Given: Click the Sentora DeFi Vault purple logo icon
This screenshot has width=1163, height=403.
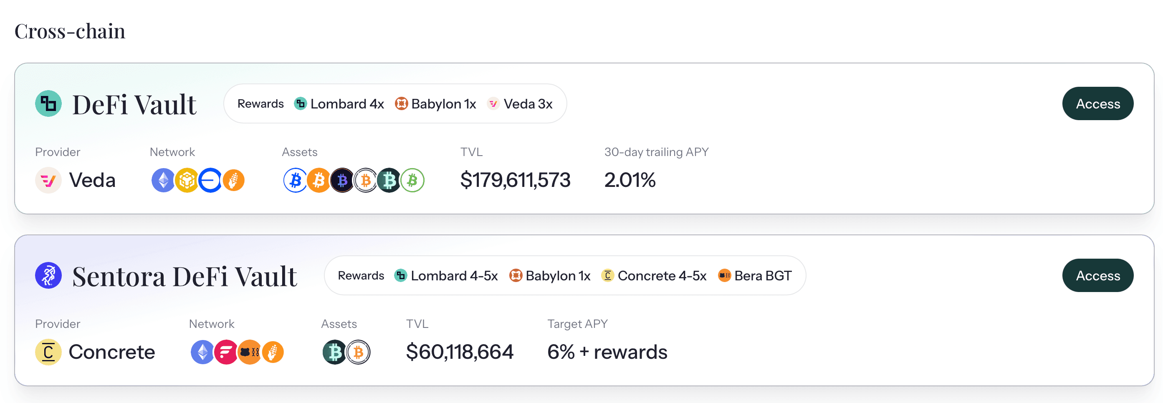Looking at the screenshot, I should pos(48,275).
